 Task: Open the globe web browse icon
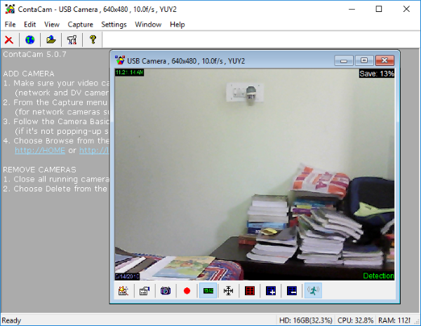29,40
